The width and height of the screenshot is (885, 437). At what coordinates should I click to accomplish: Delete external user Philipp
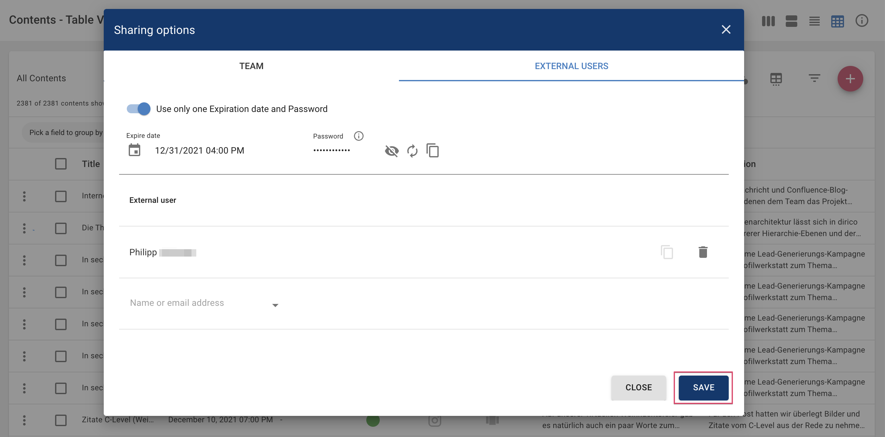[x=702, y=252]
